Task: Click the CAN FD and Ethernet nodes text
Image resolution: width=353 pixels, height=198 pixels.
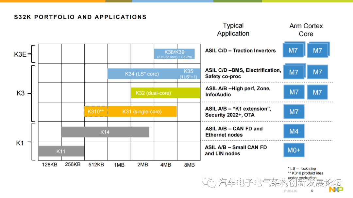Action: (234, 132)
